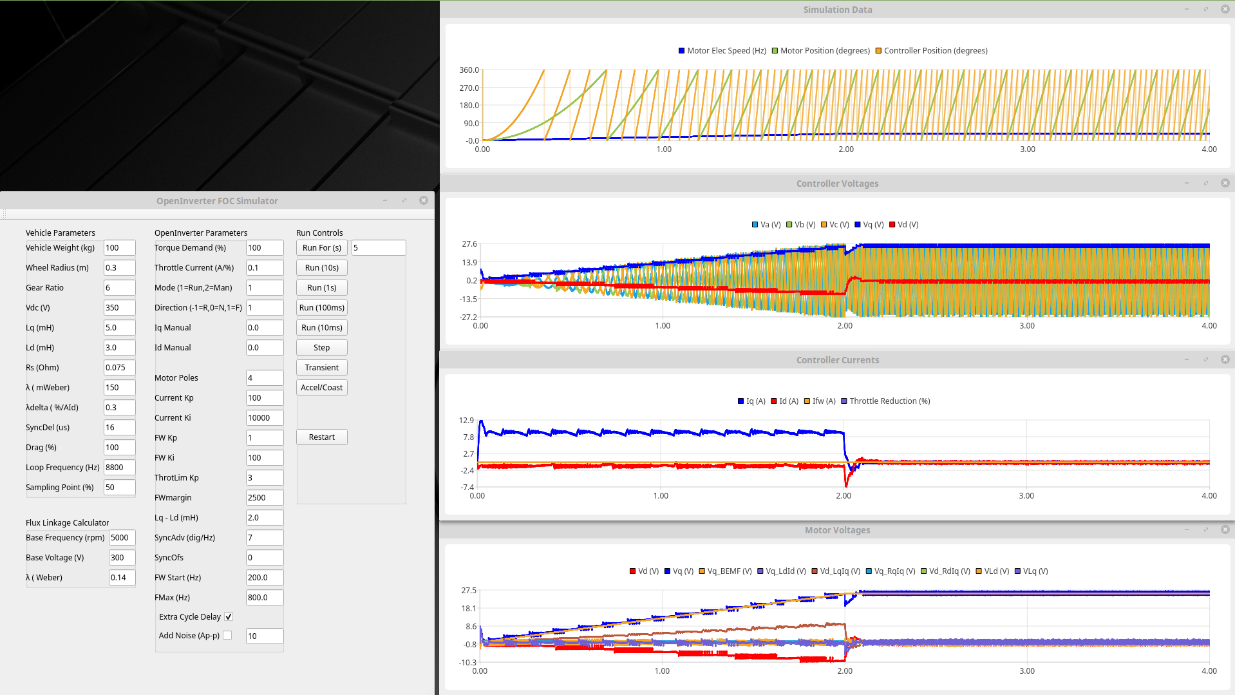1235x695 pixels.
Task: Click the Vq_BEMF (V) legend swatch
Action: pos(701,571)
